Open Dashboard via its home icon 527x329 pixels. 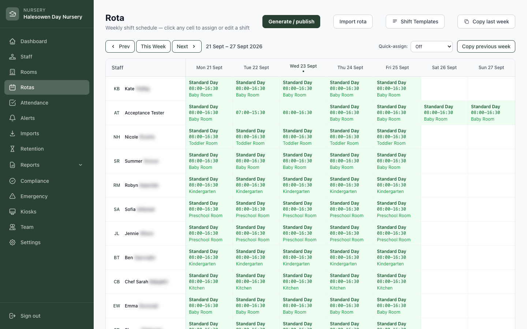click(12, 41)
